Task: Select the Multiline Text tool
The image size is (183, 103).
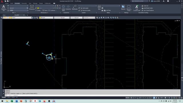Action: 3,8
